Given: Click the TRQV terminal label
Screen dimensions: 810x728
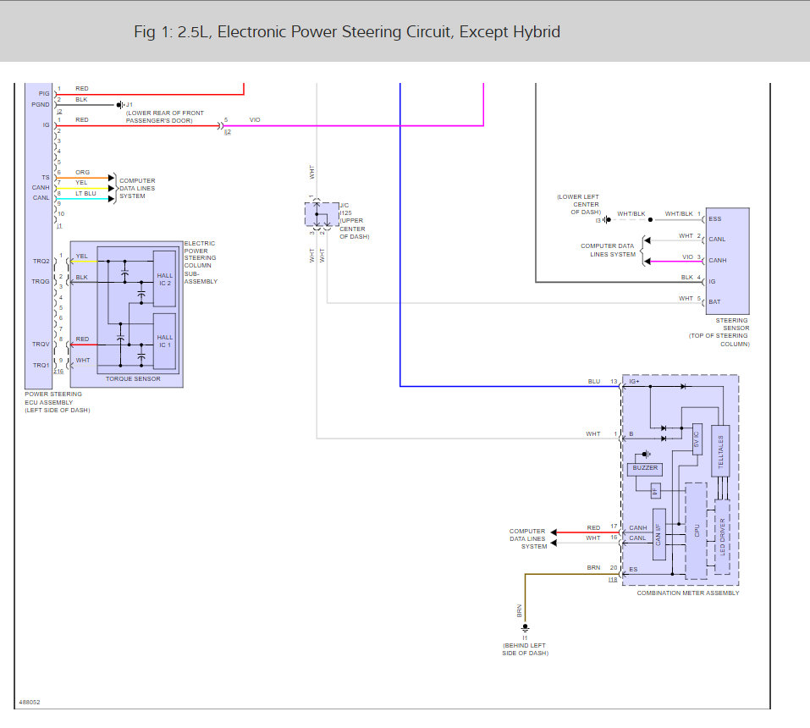Looking at the screenshot, I should pyautogui.click(x=41, y=345).
